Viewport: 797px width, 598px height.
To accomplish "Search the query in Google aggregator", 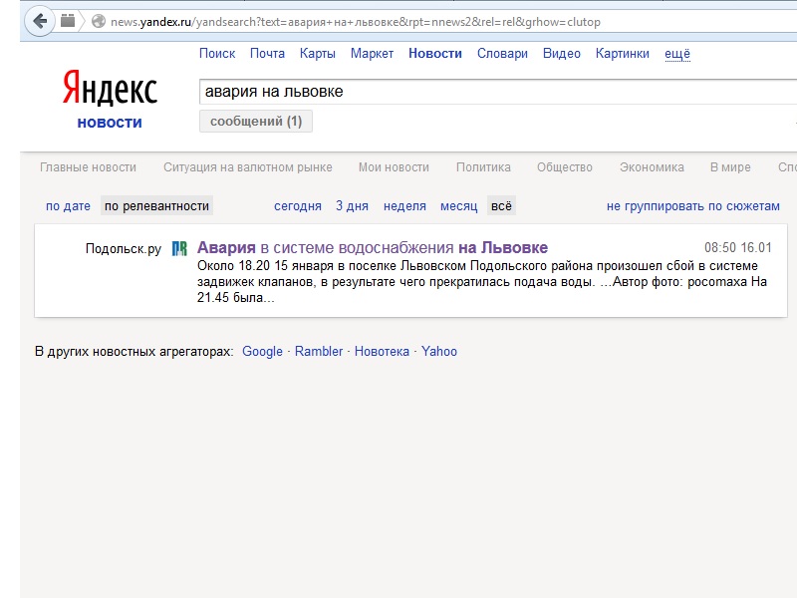I will (262, 351).
